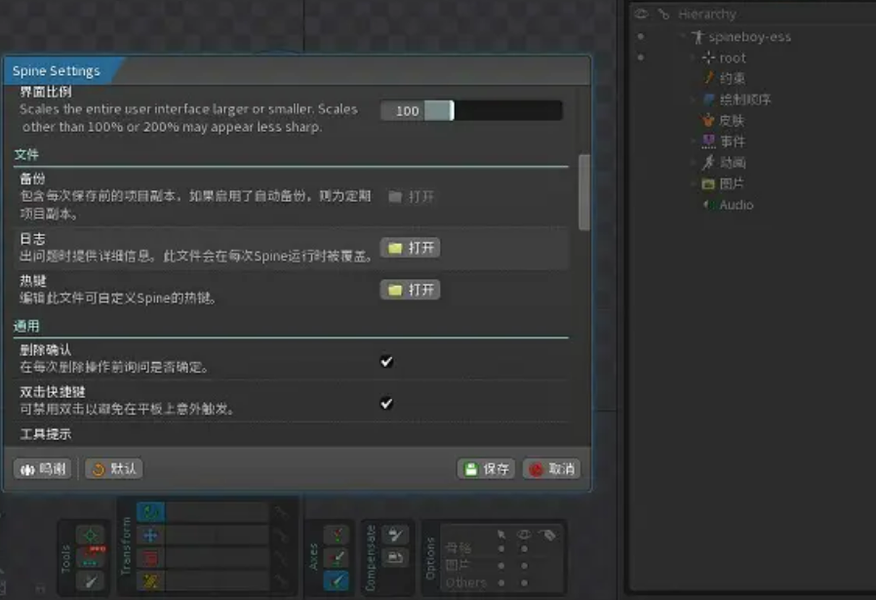Toggle Others visible dot in Options

pyautogui.click(x=524, y=582)
